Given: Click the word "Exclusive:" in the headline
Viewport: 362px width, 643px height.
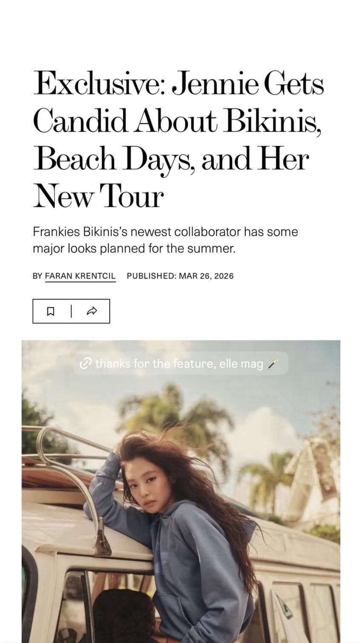Looking at the screenshot, I should coord(100,84).
